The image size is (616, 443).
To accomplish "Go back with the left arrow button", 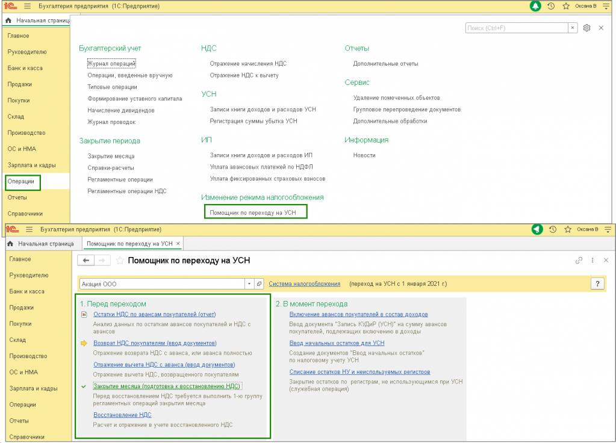I will tap(86, 261).
